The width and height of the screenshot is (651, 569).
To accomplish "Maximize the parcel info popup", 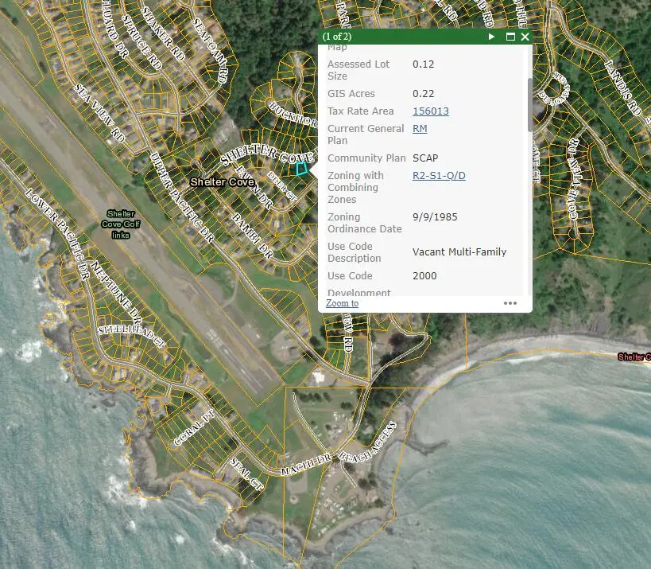I will tap(510, 37).
